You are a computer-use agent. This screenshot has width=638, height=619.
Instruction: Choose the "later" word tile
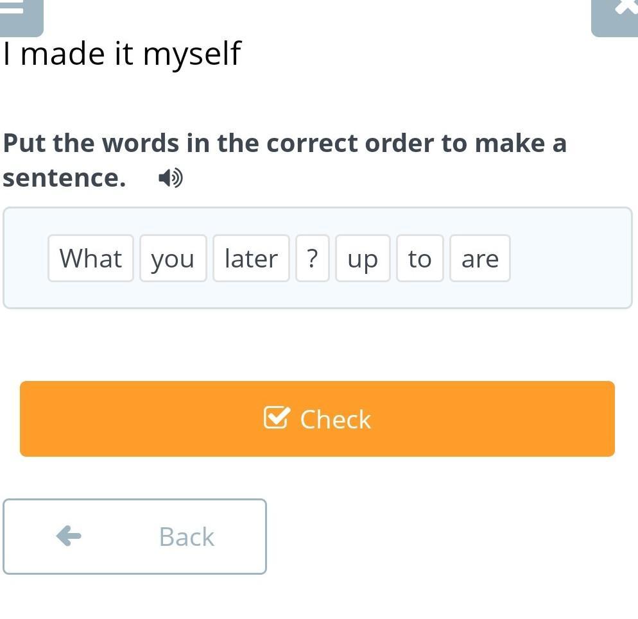click(251, 259)
